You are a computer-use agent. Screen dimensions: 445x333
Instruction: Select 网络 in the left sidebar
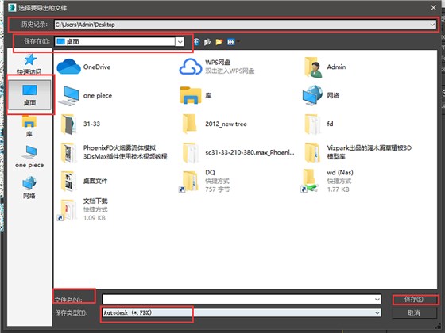[29, 187]
